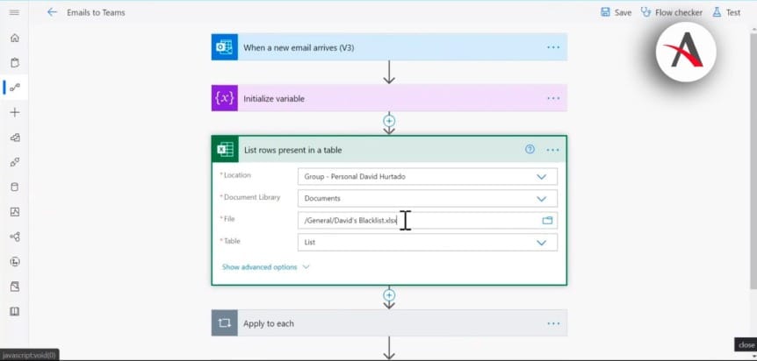
Task: Open menu for Initialize variable step
Action: [553, 98]
